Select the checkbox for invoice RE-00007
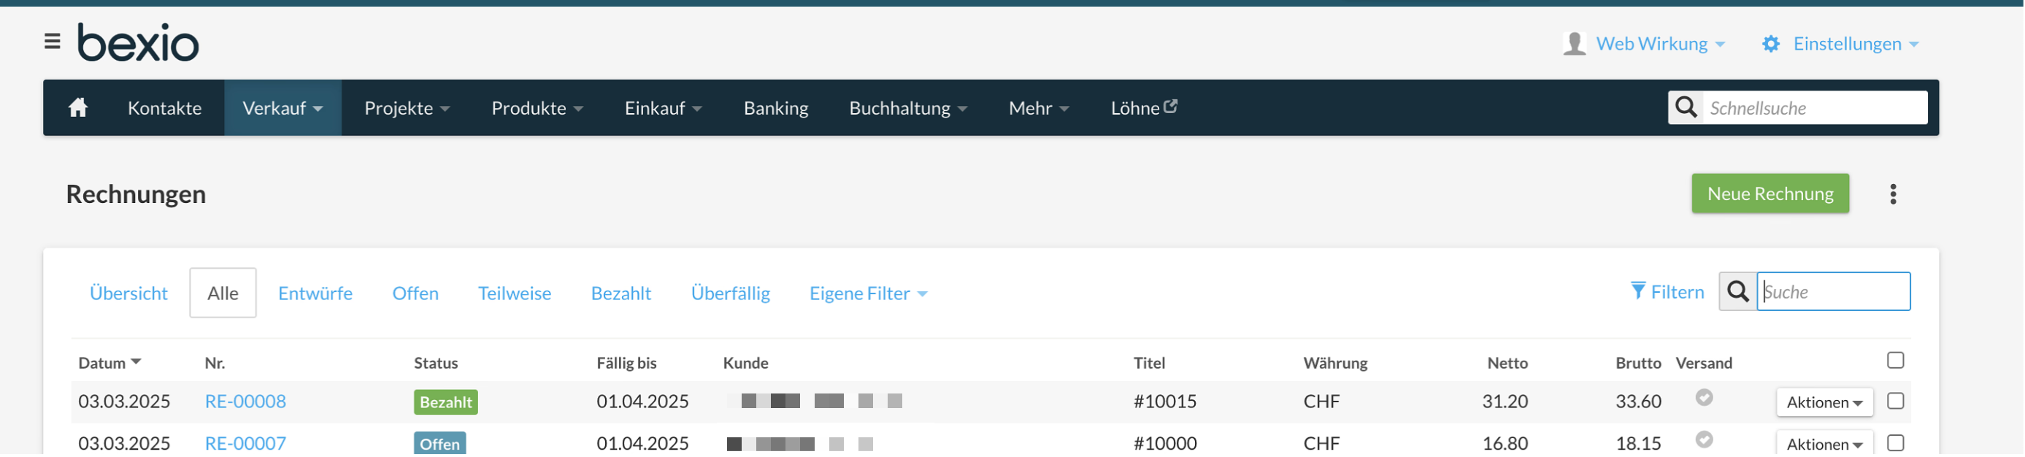Viewport: 2025px width, 457px height. click(x=1895, y=444)
